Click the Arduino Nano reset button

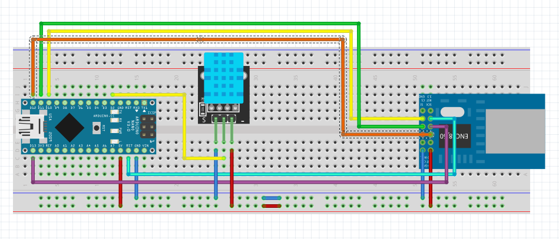[x=96, y=127]
